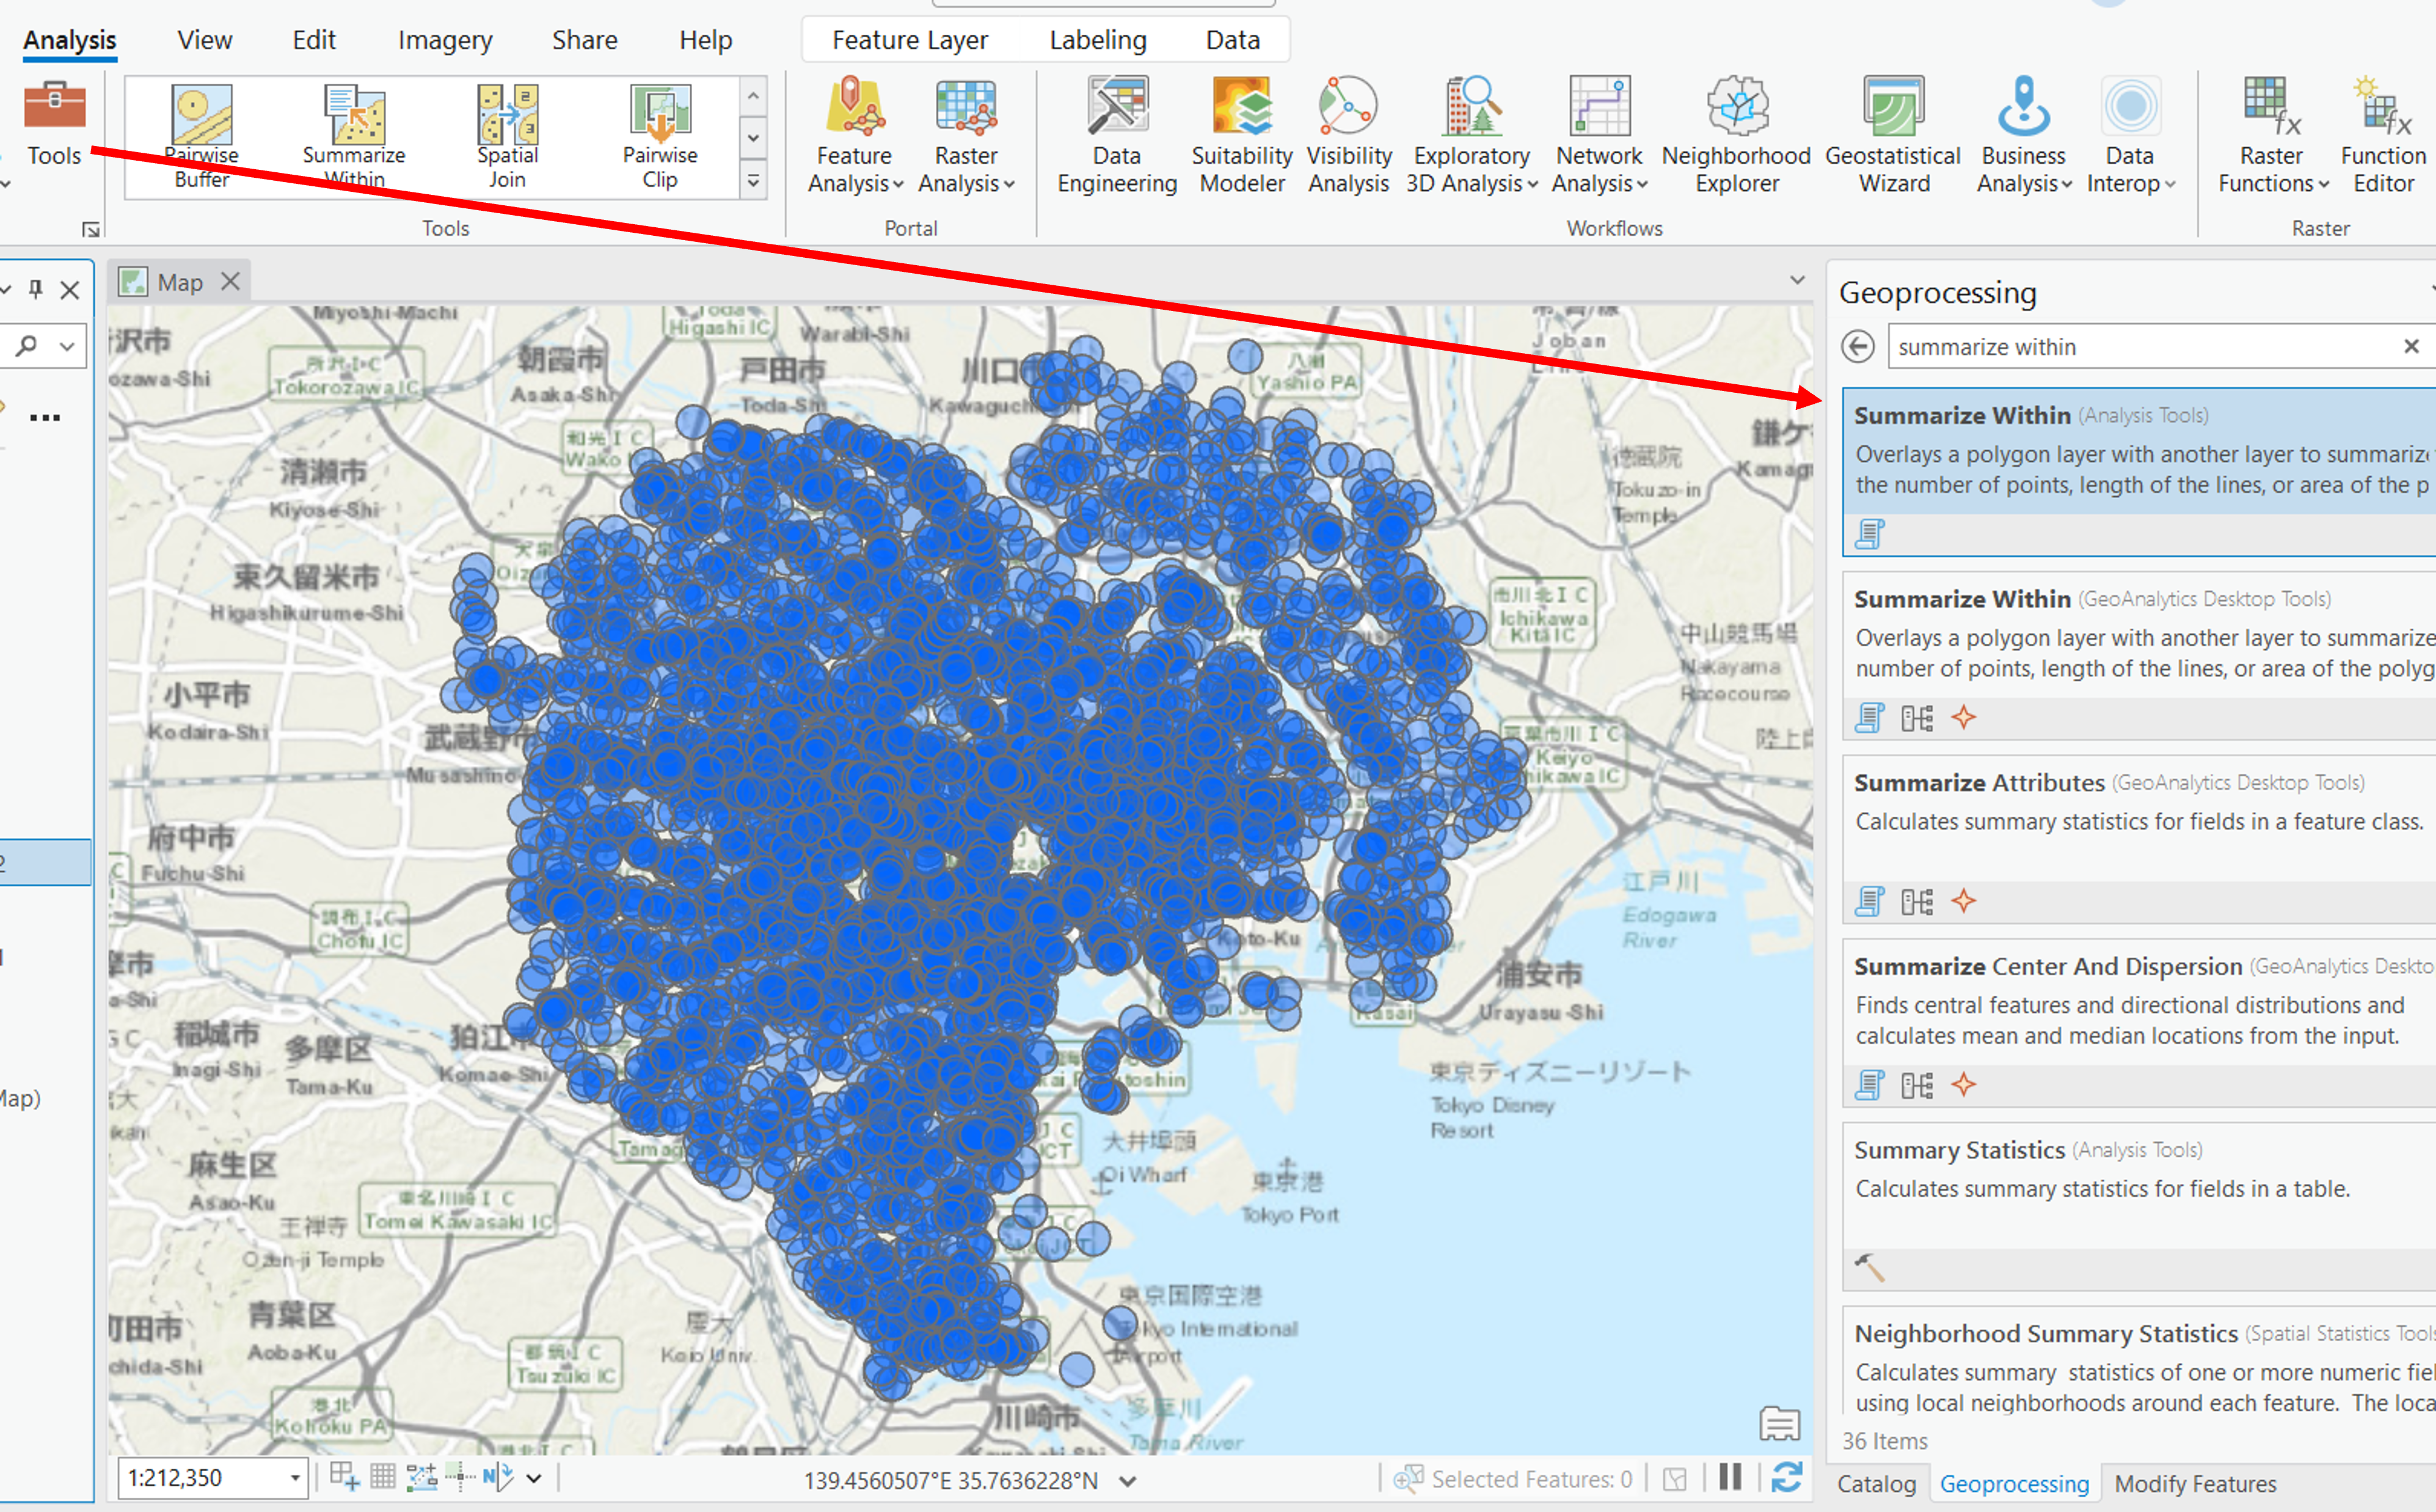Open Neighborhood Summary Statistics tool result
This screenshot has width=2436, height=1512.
point(2139,1362)
